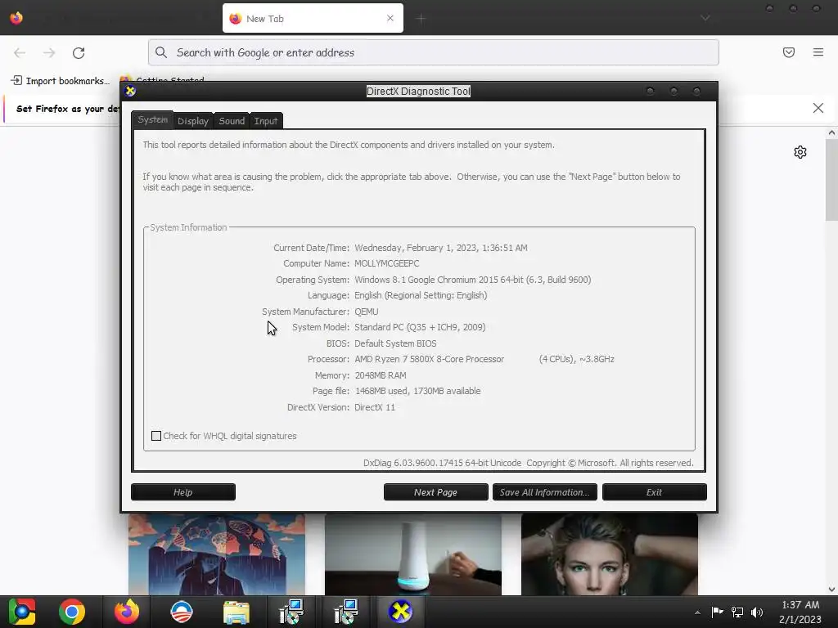Click Firefox forward arrow
838x628 pixels.
(x=49, y=52)
